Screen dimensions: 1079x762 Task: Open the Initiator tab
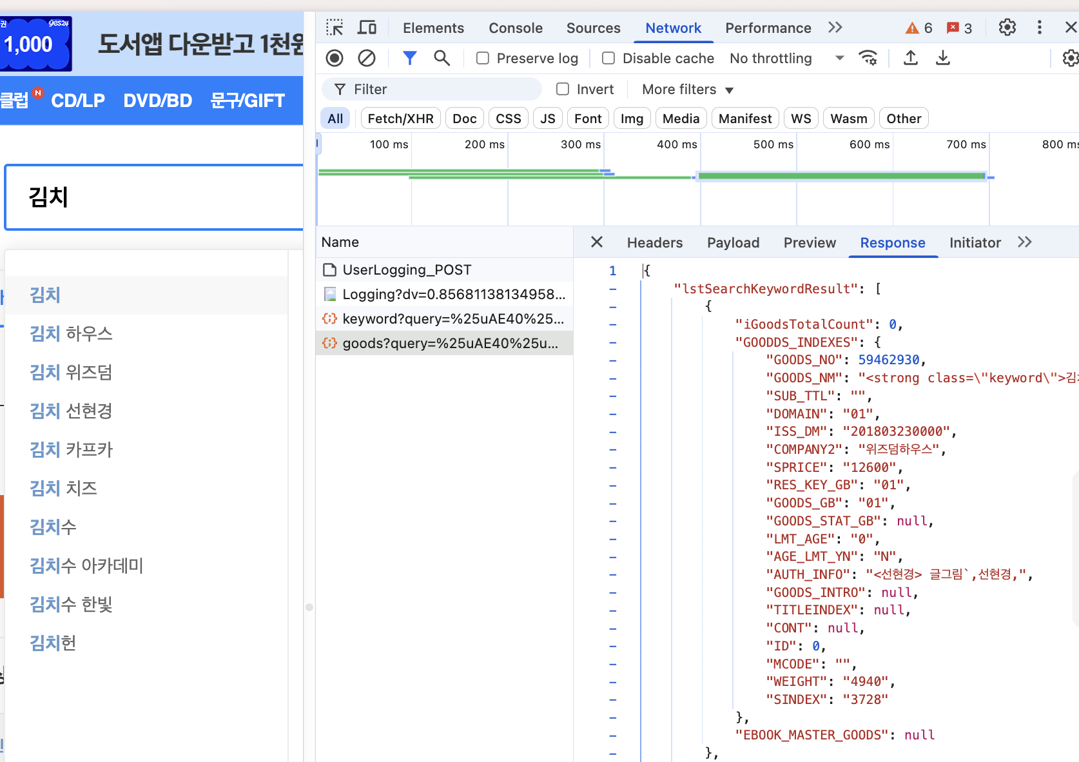[x=975, y=242]
